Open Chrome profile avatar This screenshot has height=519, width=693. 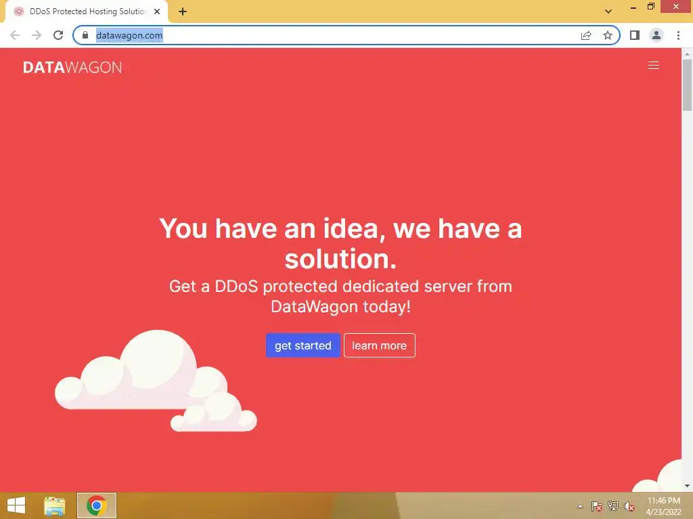click(x=656, y=35)
